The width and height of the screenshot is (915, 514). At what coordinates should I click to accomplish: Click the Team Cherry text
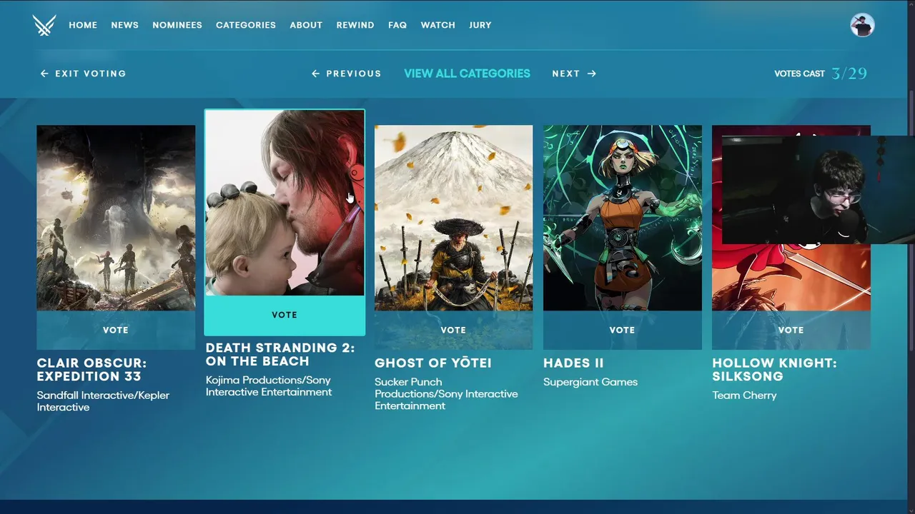744,395
